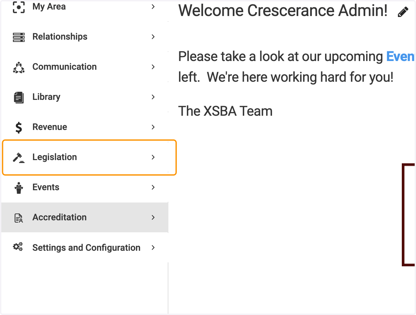Click the Events podium speaker icon
Viewport: 416px width, 315px height.
19,188
